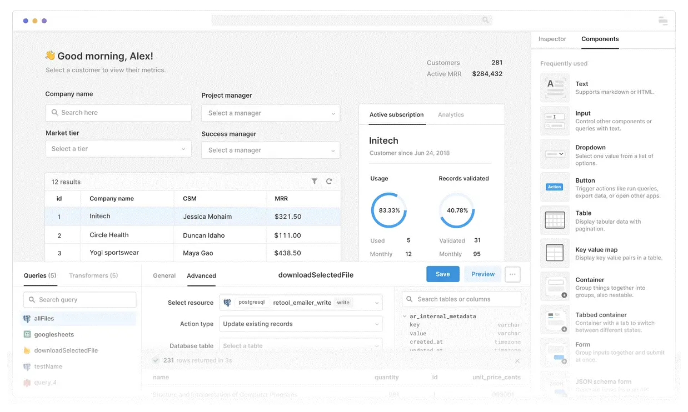Click the Save button
This screenshot has height=412, width=688.
point(442,274)
